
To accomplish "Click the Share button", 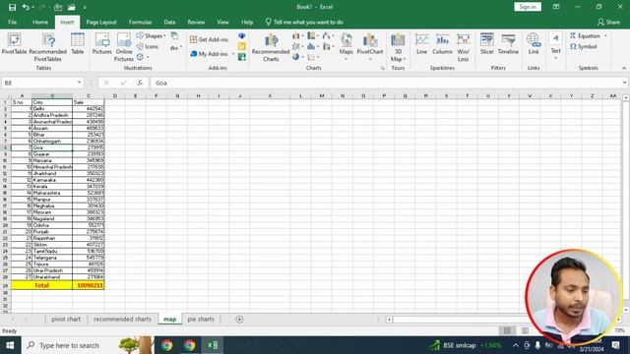I will pyautogui.click(x=608, y=22).
